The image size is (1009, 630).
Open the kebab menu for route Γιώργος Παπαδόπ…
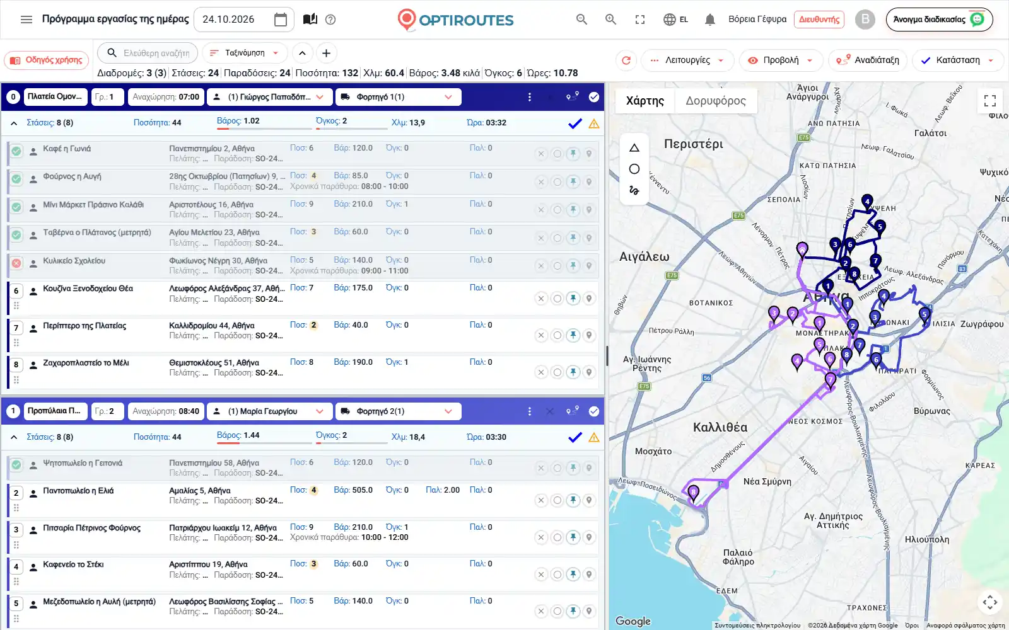point(530,97)
